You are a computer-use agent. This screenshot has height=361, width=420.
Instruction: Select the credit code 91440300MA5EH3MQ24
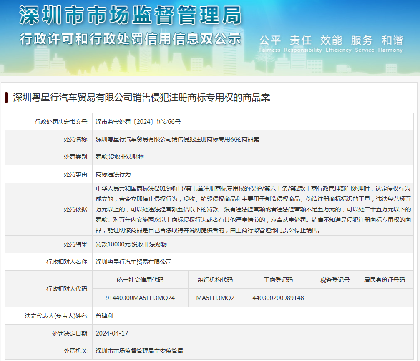140,298
